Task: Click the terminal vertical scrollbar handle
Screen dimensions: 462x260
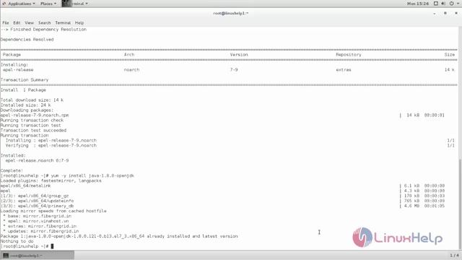Action: coord(460,204)
